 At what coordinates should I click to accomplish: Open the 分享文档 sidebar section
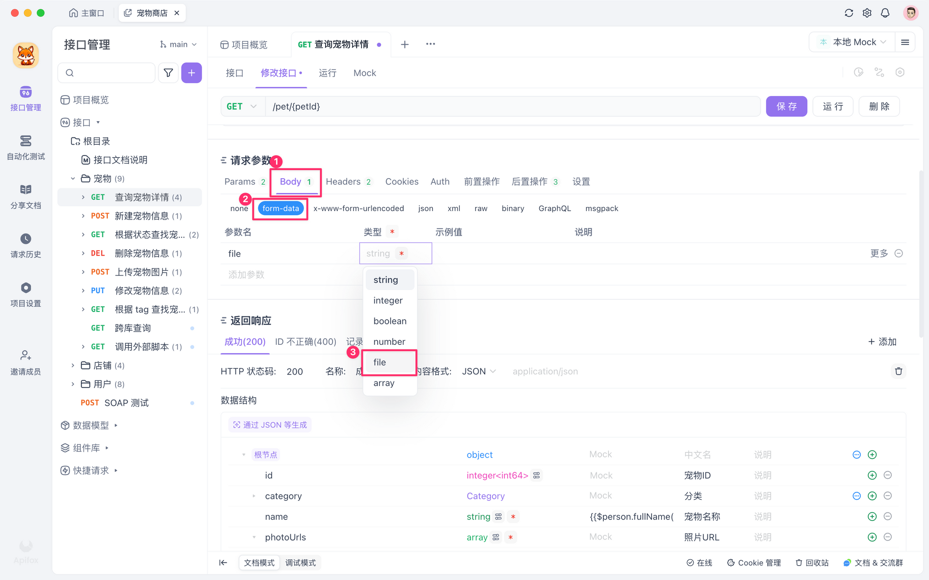point(26,197)
